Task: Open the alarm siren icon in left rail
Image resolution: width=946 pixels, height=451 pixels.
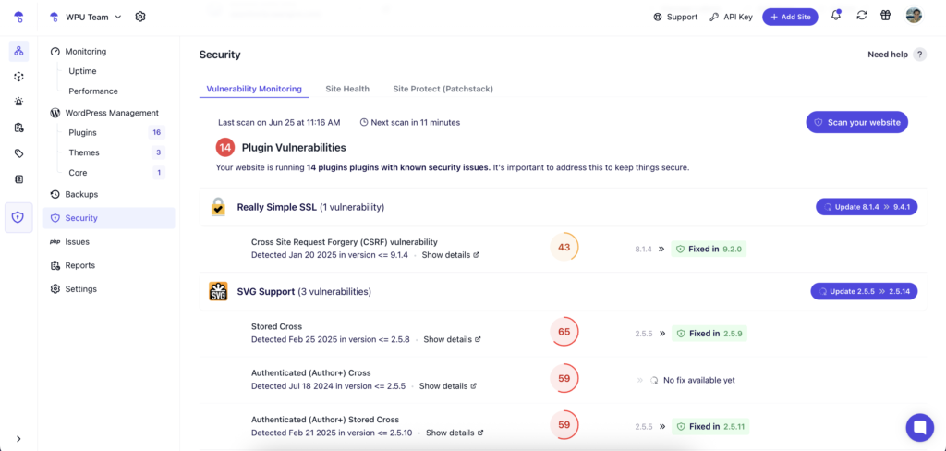Action: tap(18, 102)
